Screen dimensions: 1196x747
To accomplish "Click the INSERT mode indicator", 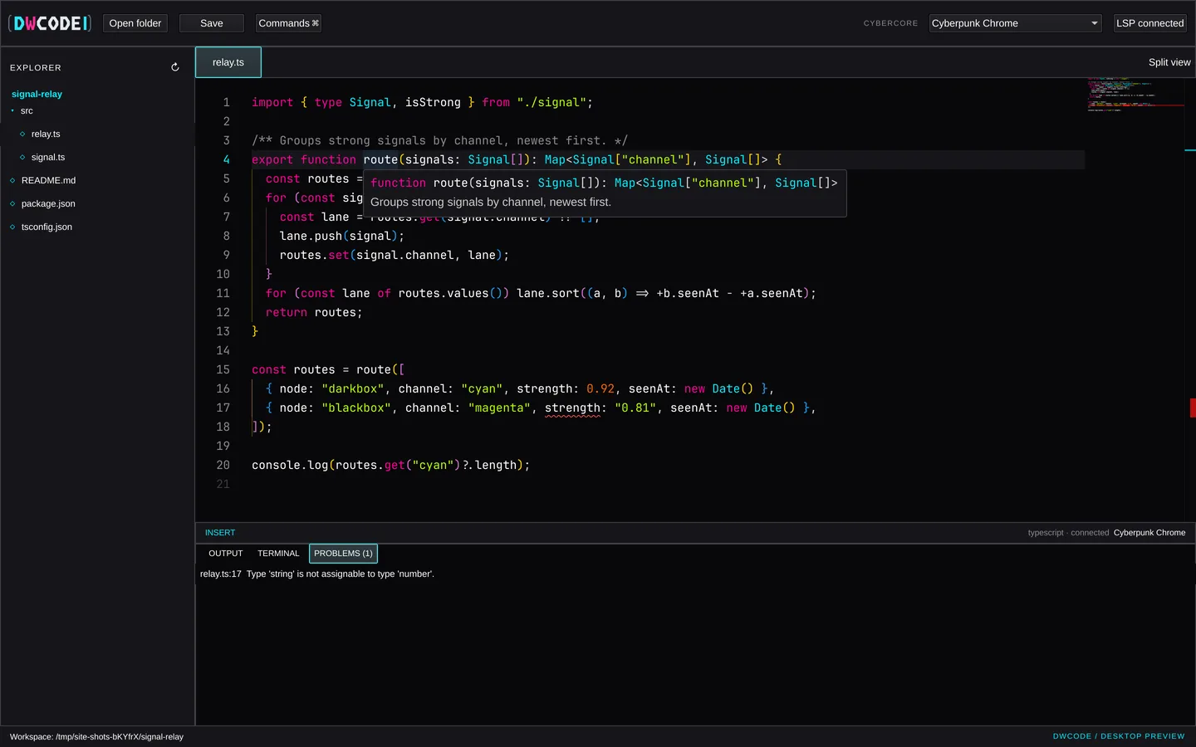I will 220,533.
